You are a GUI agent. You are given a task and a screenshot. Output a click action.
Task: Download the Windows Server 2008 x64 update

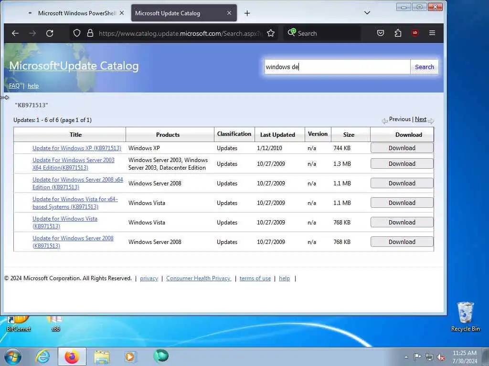tap(402, 183)
